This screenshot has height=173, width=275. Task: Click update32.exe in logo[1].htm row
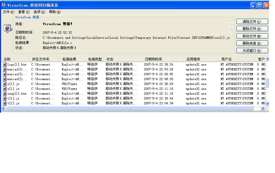196,64
